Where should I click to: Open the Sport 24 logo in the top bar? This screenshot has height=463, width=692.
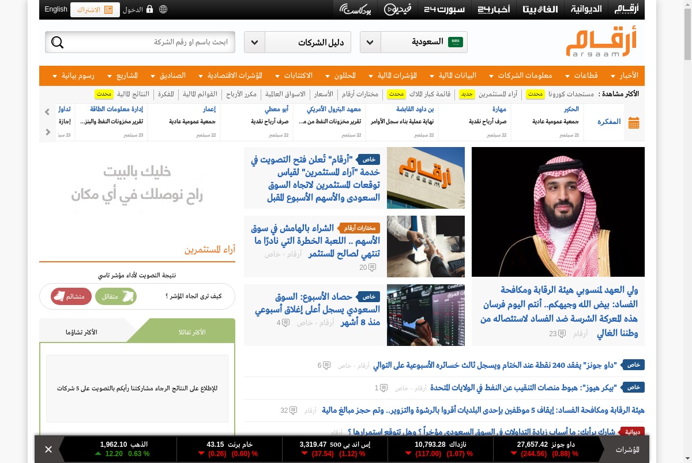[x=444, y=9]
